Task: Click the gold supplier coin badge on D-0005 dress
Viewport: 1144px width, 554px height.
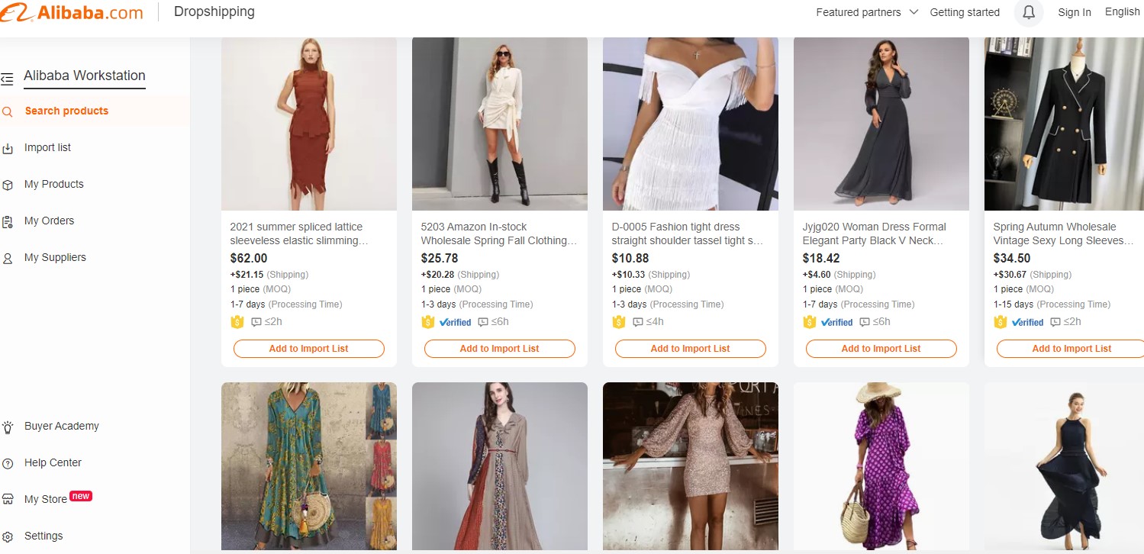Action: pos(618,321)
